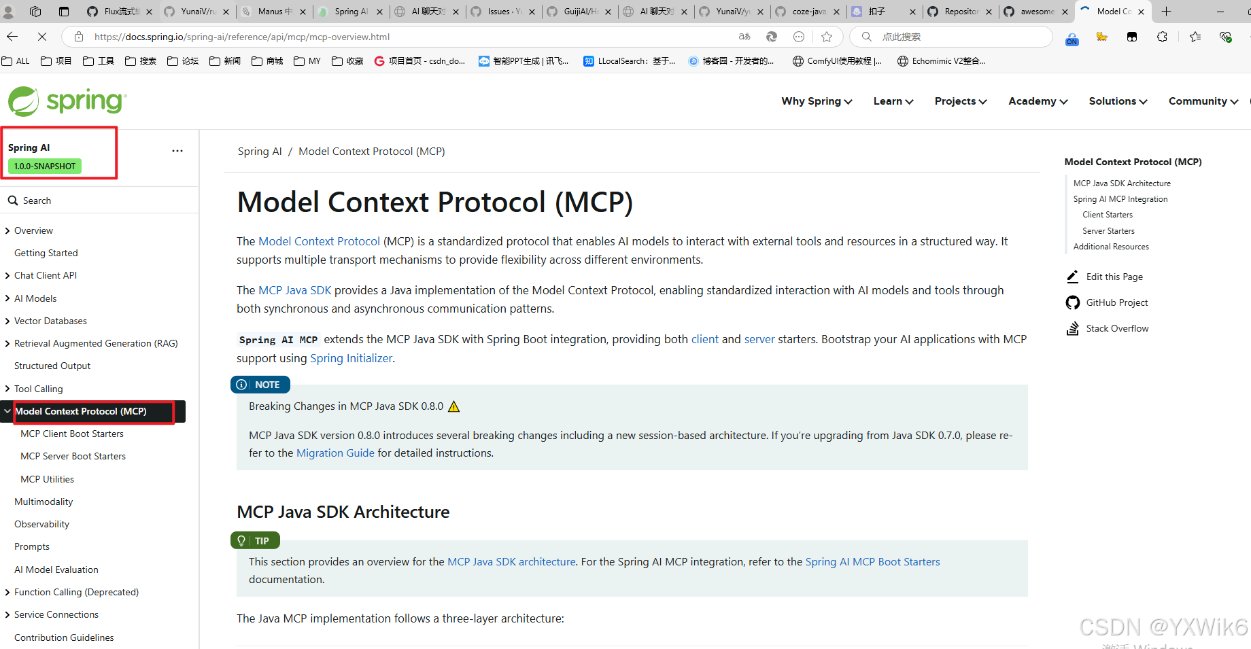
Task: Jump to MCP Java SDK Architecture section
Action: tap(1122, 183)
